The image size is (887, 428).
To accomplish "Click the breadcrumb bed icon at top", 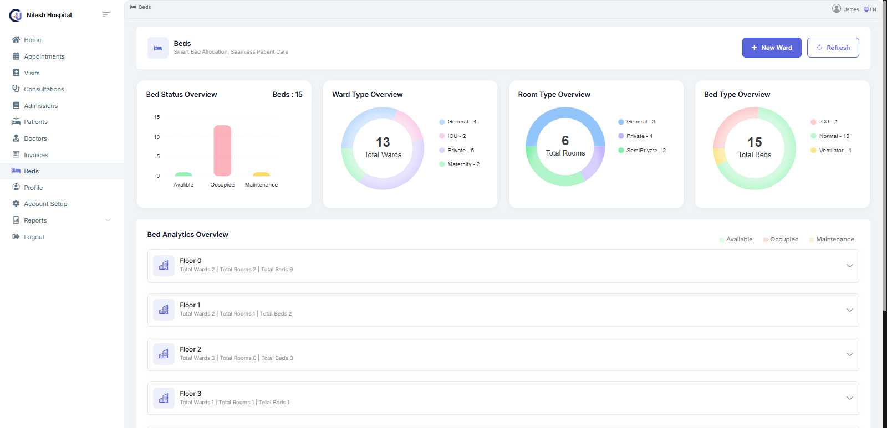I will [133, 7].
